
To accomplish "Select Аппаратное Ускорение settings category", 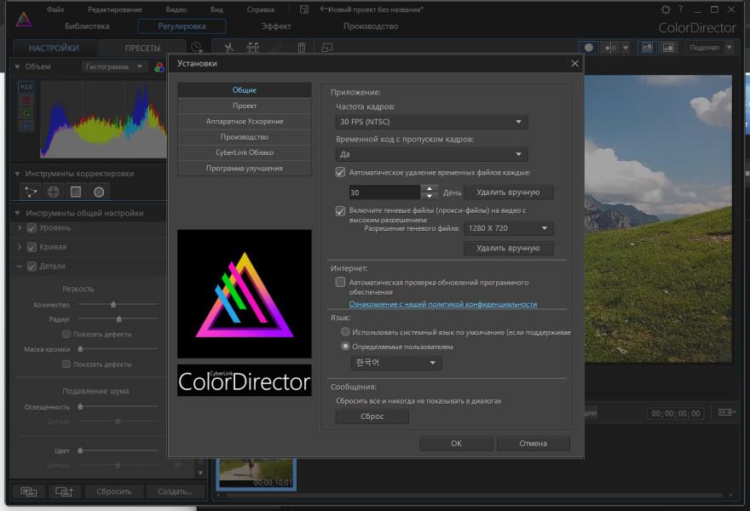I will pos(245,122).
